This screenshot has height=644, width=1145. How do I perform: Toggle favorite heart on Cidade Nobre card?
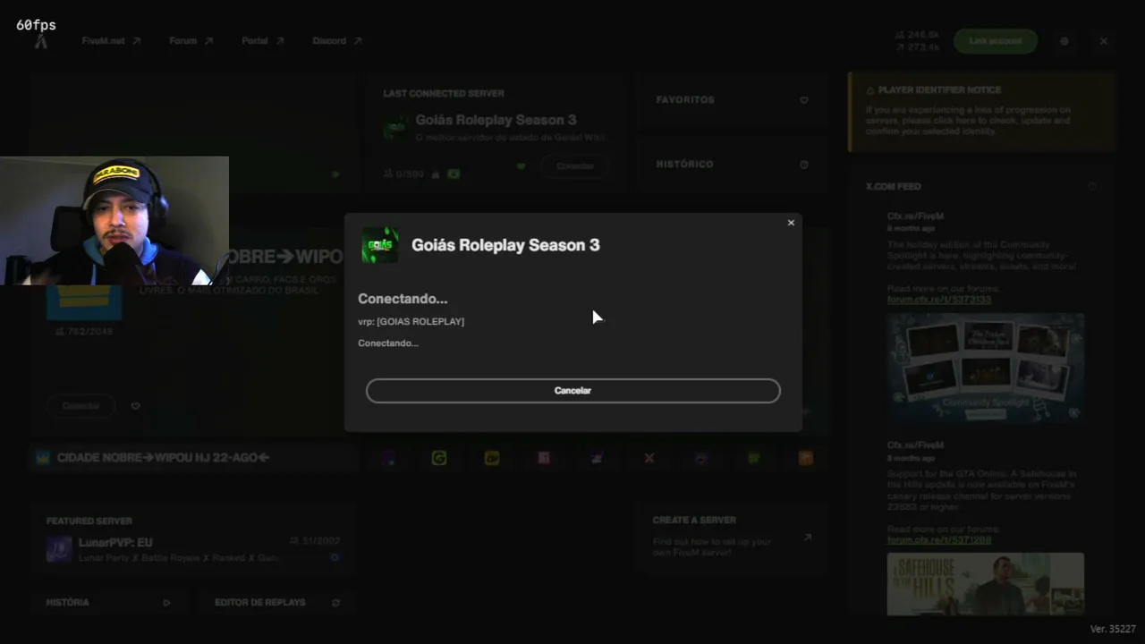pyautogui.click(x=135, y=406)
